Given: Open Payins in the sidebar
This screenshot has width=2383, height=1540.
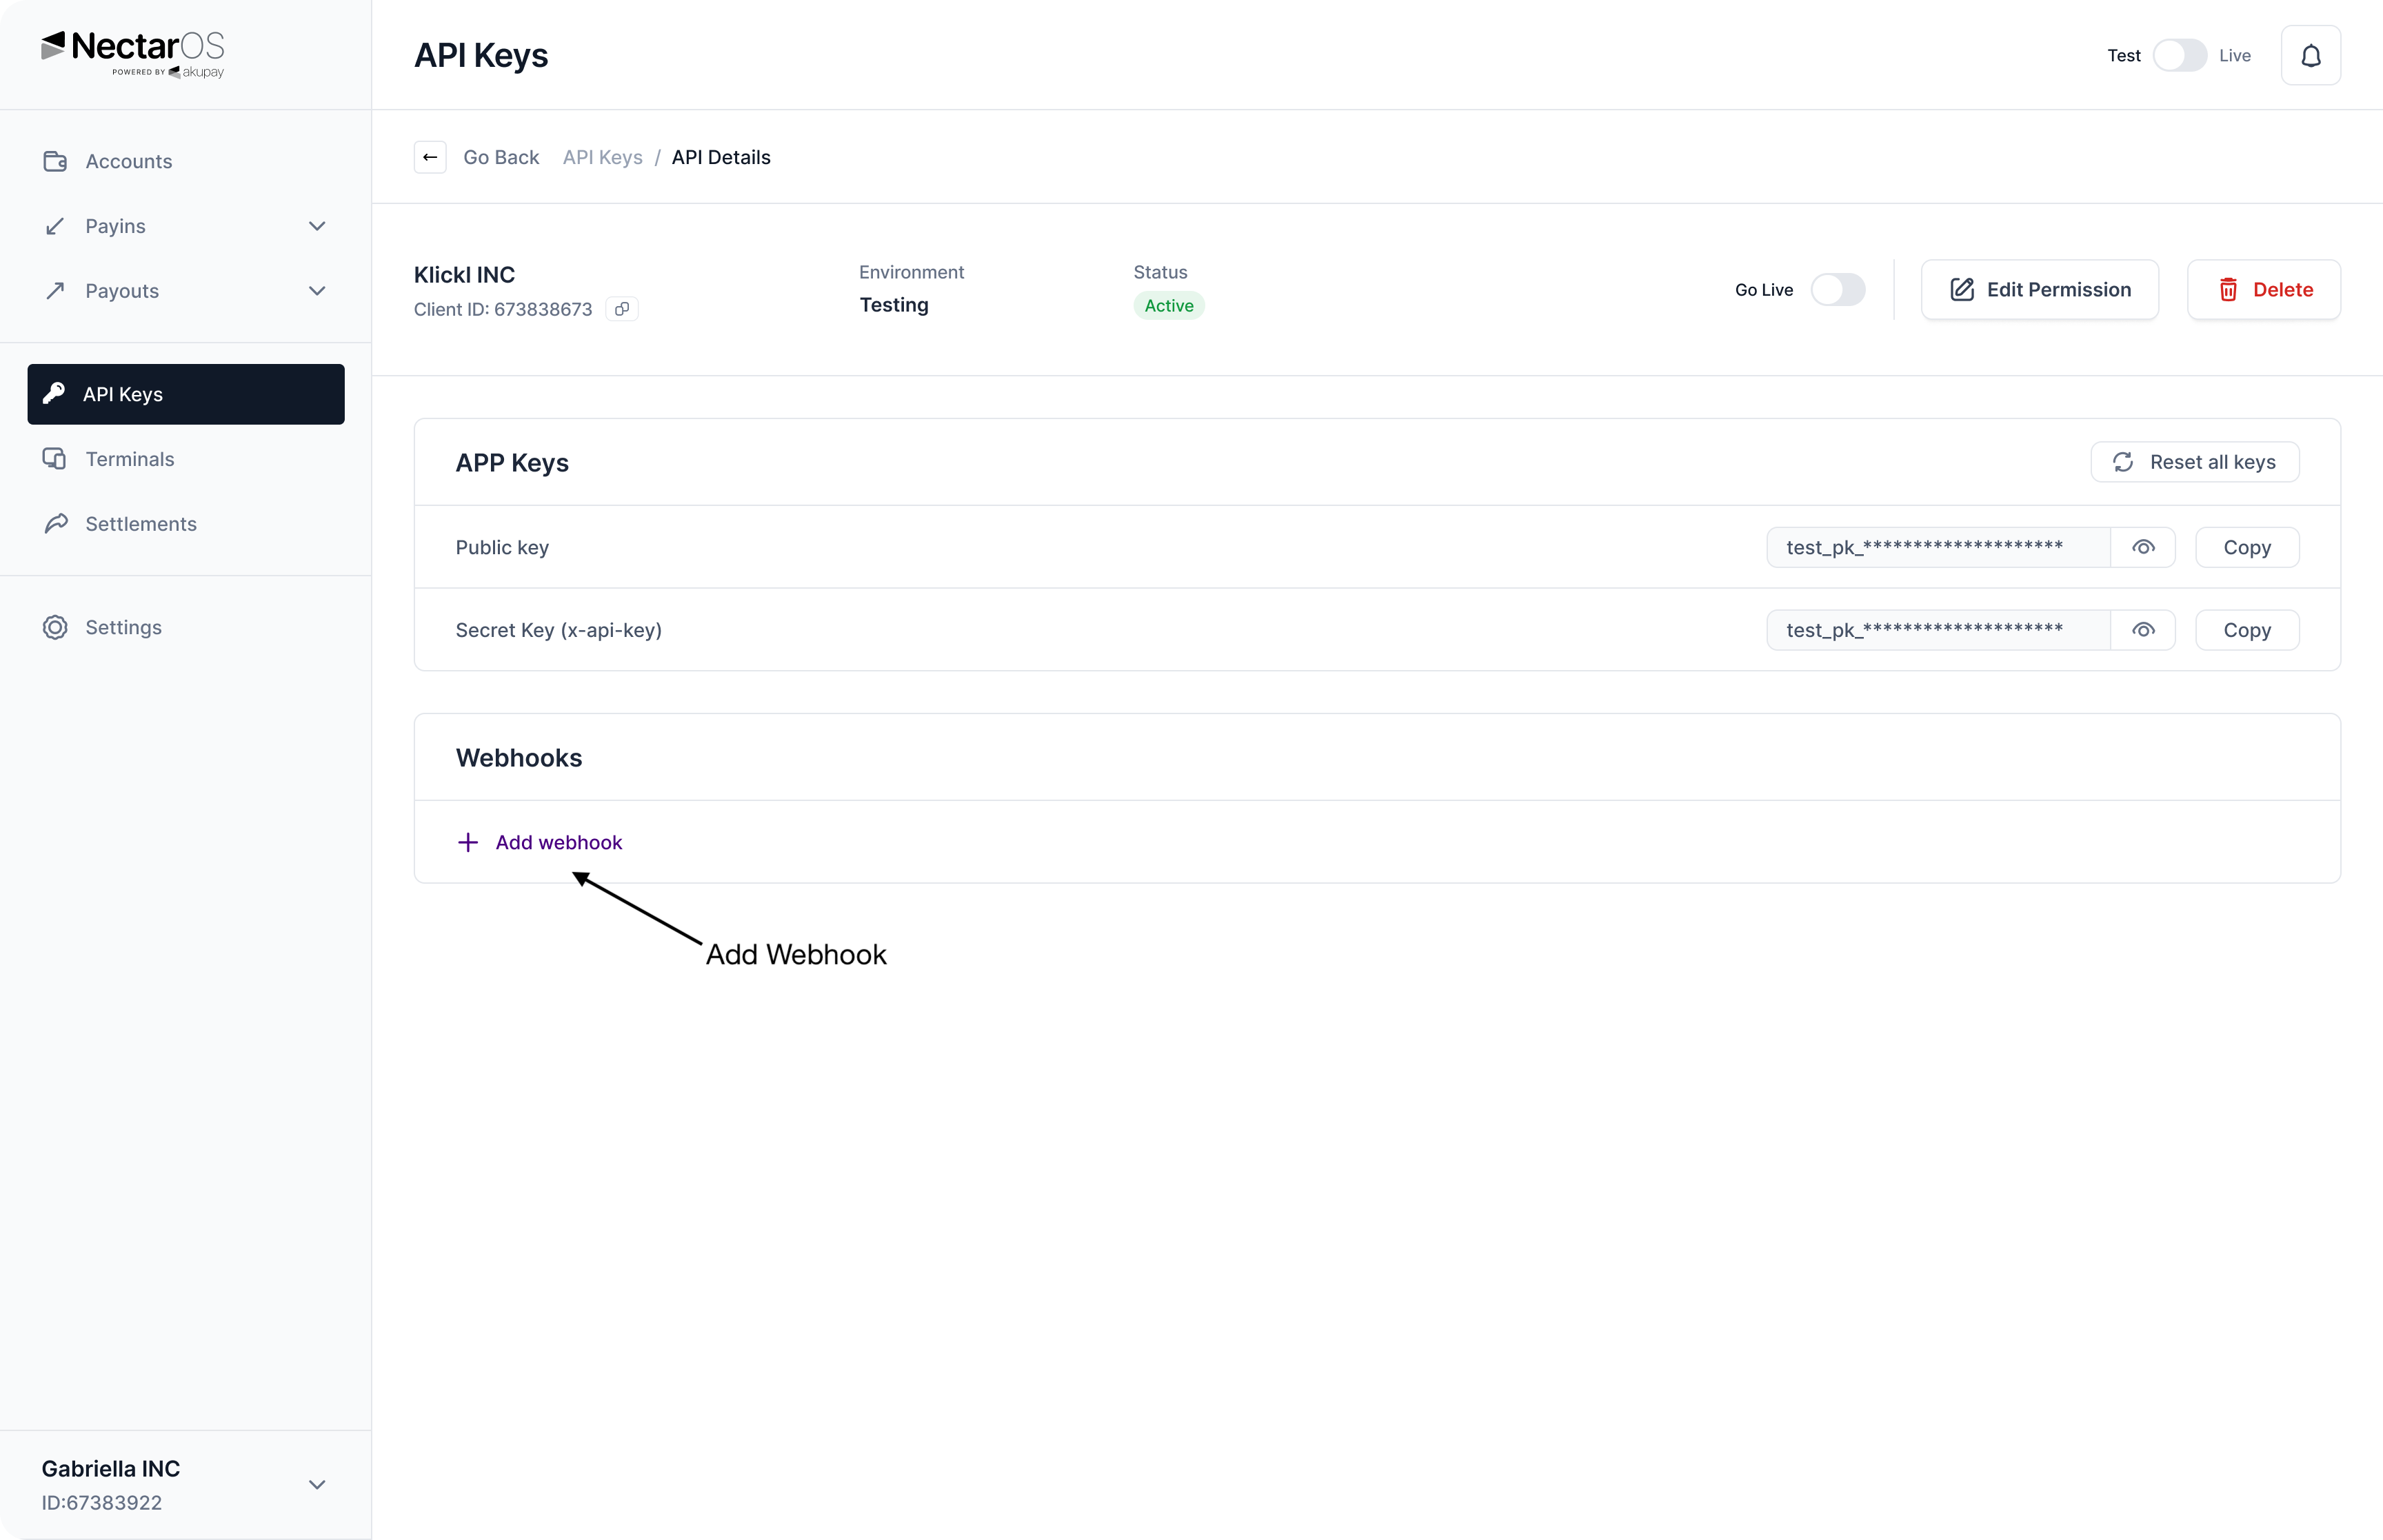Looking at the screenshot, I should [186, 226].
